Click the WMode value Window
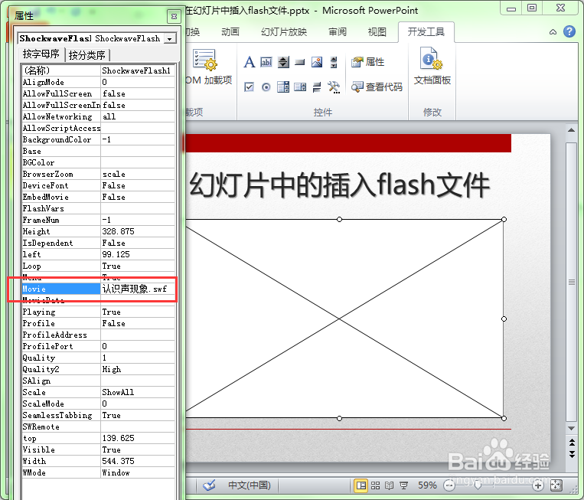Screen dimensions: 584x500 138,472
